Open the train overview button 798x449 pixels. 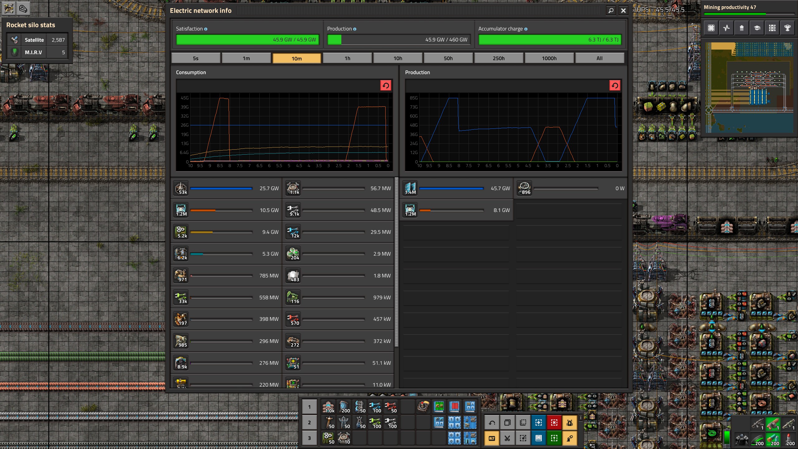(772, 28)
